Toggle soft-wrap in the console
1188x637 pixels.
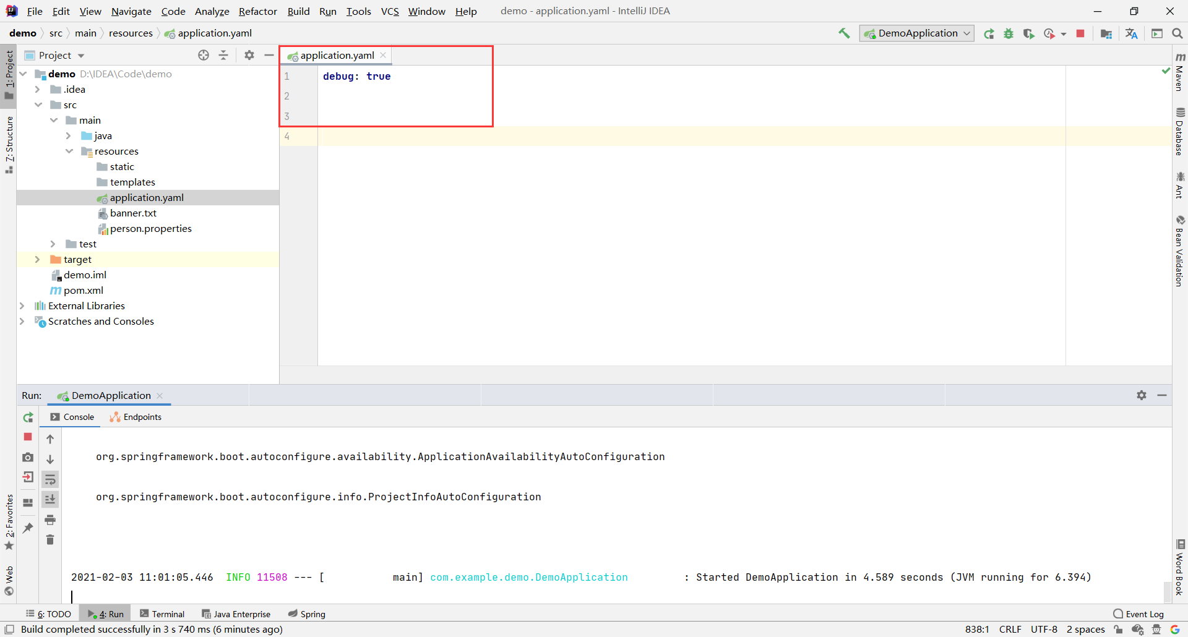click(50, 480)
